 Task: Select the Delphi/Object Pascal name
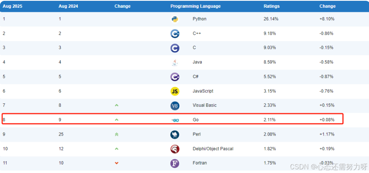[213, 149]
